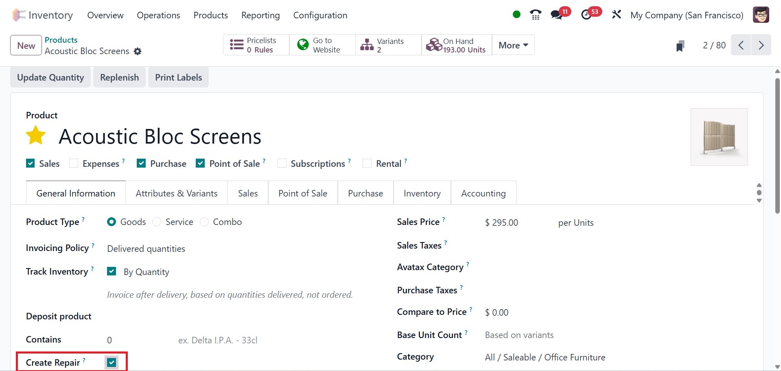This screenshot has width=781, height=371.
Task: Open the Configuration menu
Action: (x=320, y=15)
